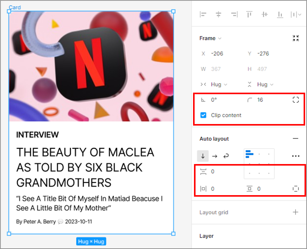Uncheck the Clip content checkbox
The image size is (307, 249).
tap(203, 115)
